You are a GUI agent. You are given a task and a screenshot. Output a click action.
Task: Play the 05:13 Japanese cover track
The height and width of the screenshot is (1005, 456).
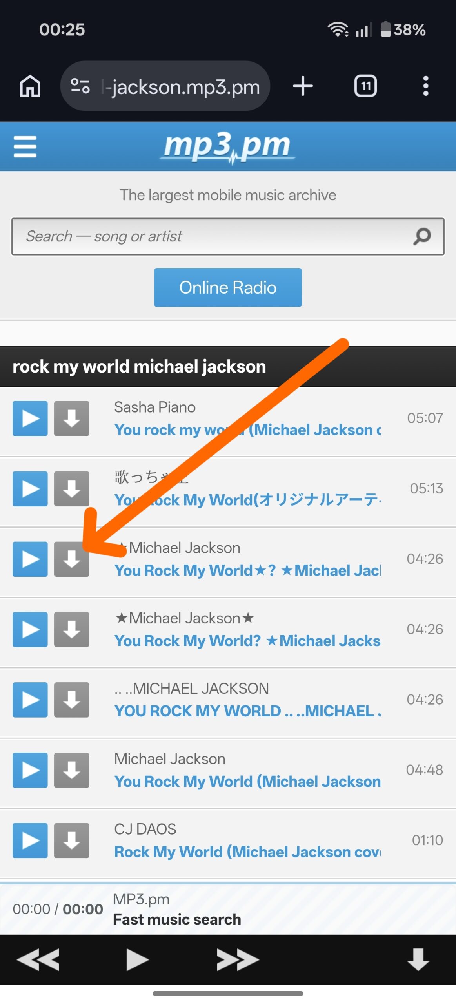pyautogui.click(x=30, y=488)
